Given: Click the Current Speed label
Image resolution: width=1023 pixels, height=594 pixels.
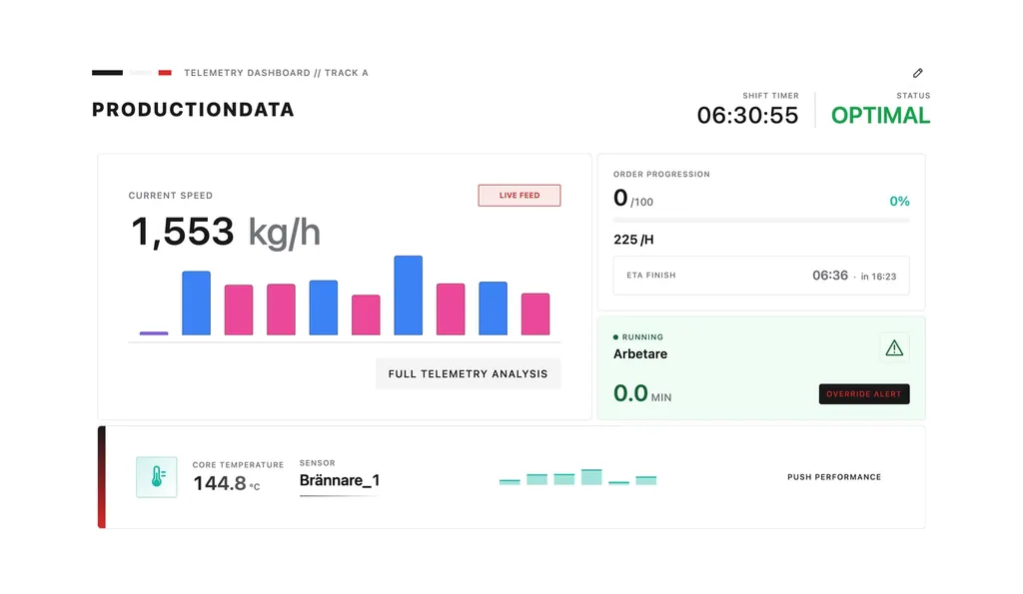Looking at the screenshot, I should click(x=170, y=196).
